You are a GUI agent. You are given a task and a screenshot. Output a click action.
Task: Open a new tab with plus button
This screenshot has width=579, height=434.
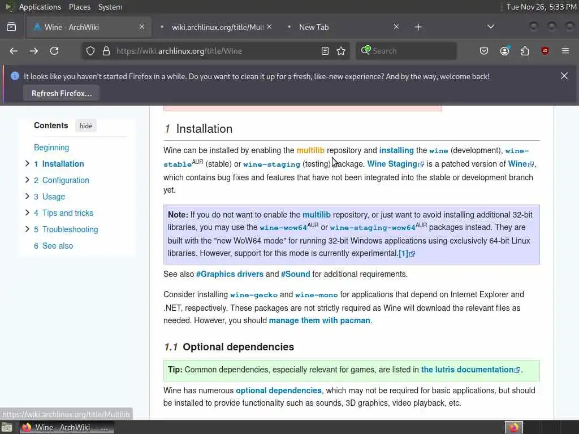pyautogui.click(x=418, y=27)
